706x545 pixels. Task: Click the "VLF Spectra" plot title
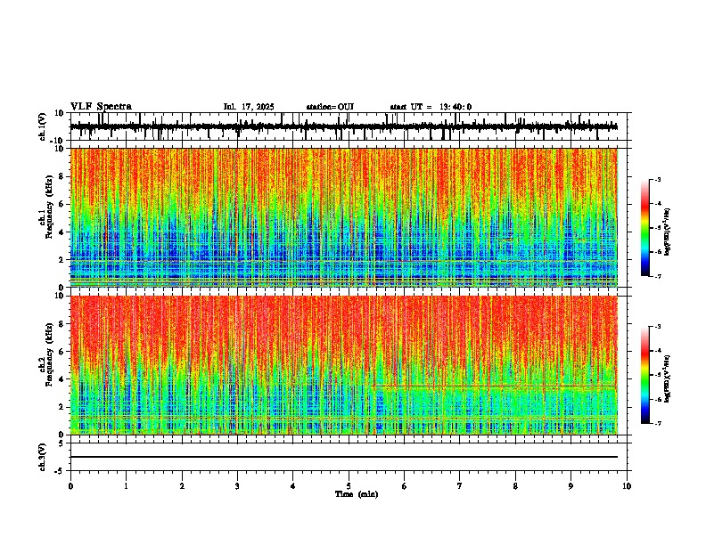(101, 107)
